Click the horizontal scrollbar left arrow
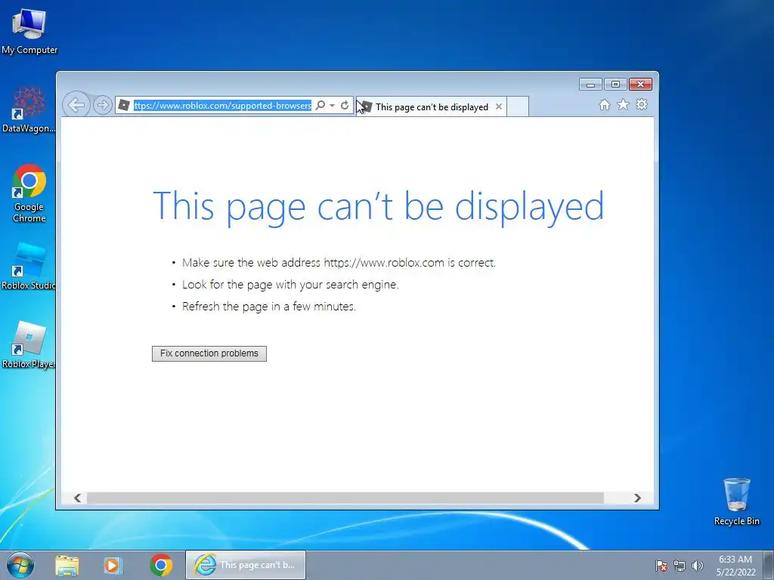Image resolution: width=774 pixels, height=580 pixels. (x=78, y=498)
